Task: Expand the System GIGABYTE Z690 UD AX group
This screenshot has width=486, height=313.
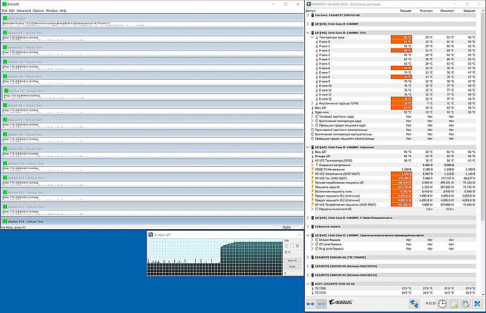Action: click(x=308, y=15)
